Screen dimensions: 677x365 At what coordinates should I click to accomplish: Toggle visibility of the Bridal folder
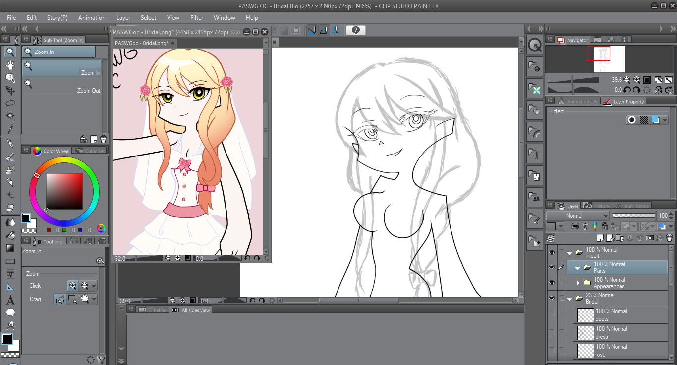click(552, 298)
